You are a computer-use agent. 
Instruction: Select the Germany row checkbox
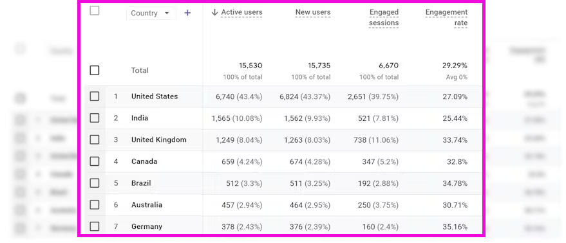click(x=95, y=226)
